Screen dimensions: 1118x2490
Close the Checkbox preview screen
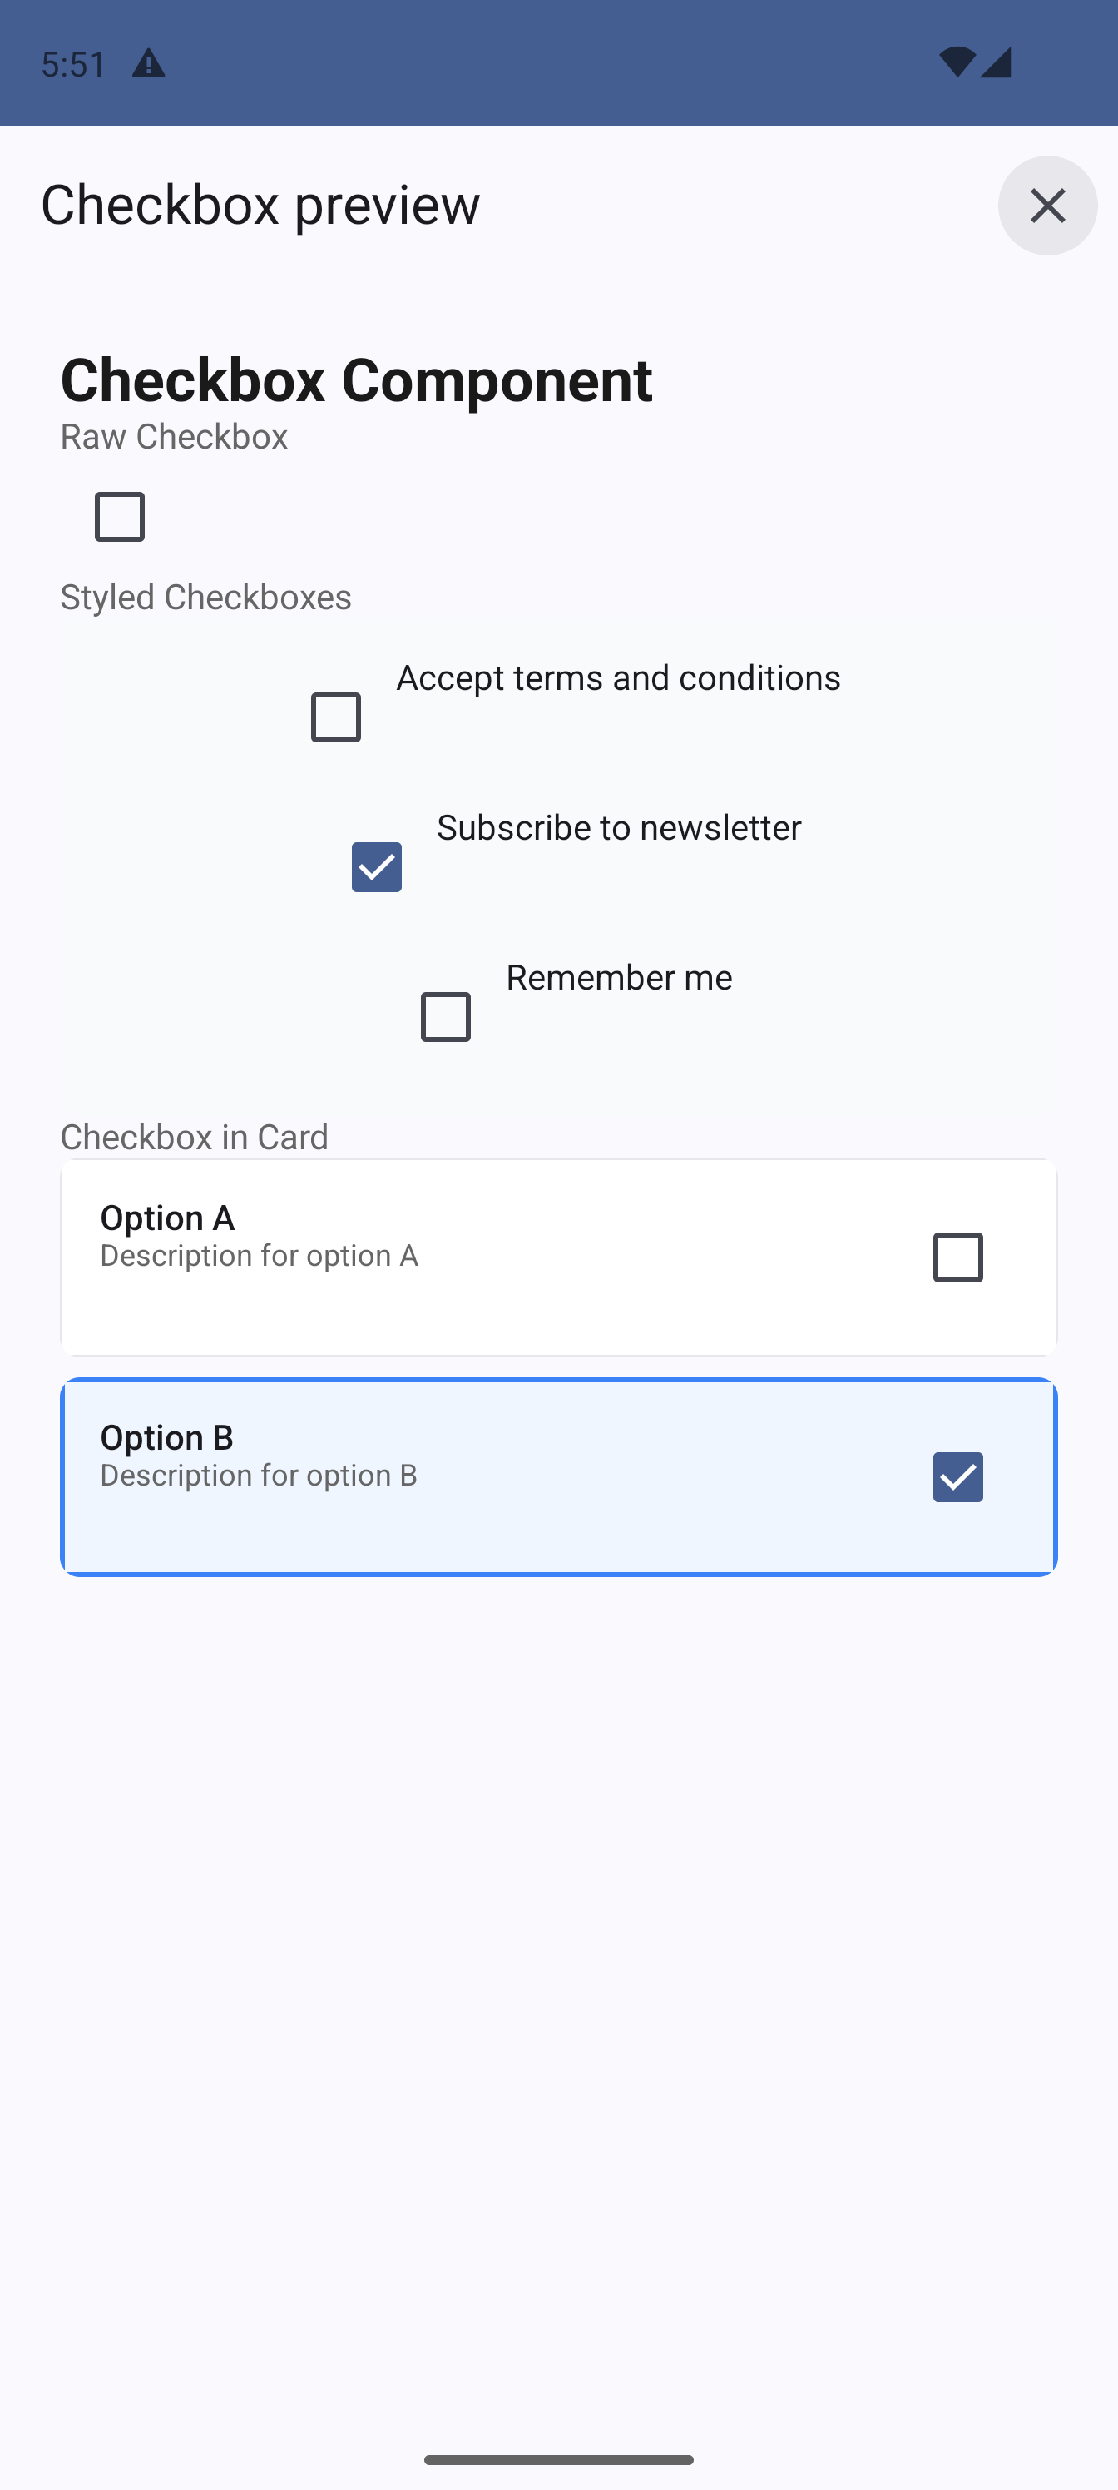click(x=1046, y=205)
